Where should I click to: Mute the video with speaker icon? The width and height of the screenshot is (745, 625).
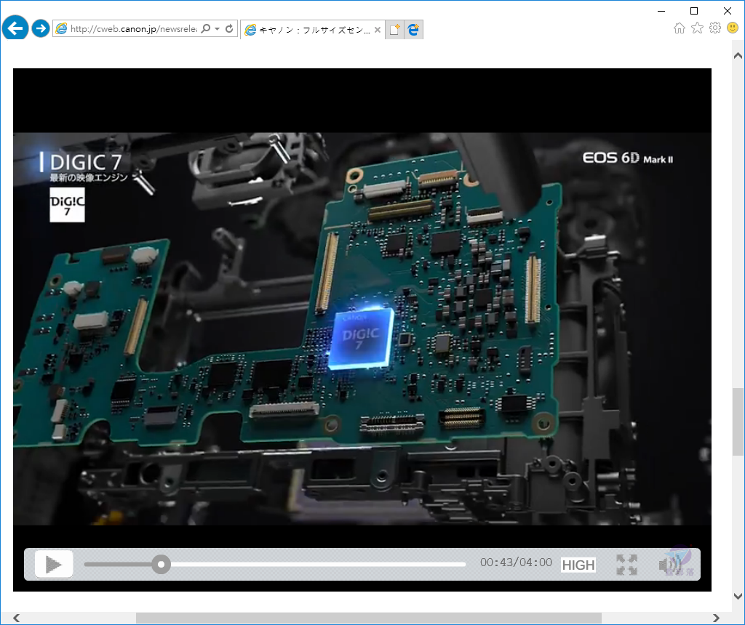click(669, 565)
